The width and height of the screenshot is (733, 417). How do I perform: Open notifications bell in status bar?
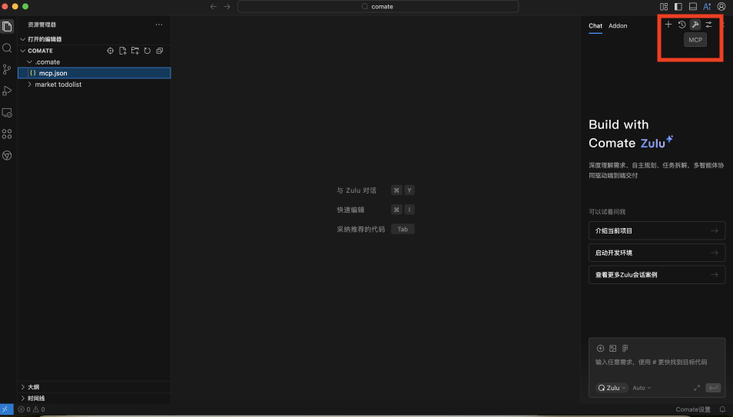tap(722, 409)
